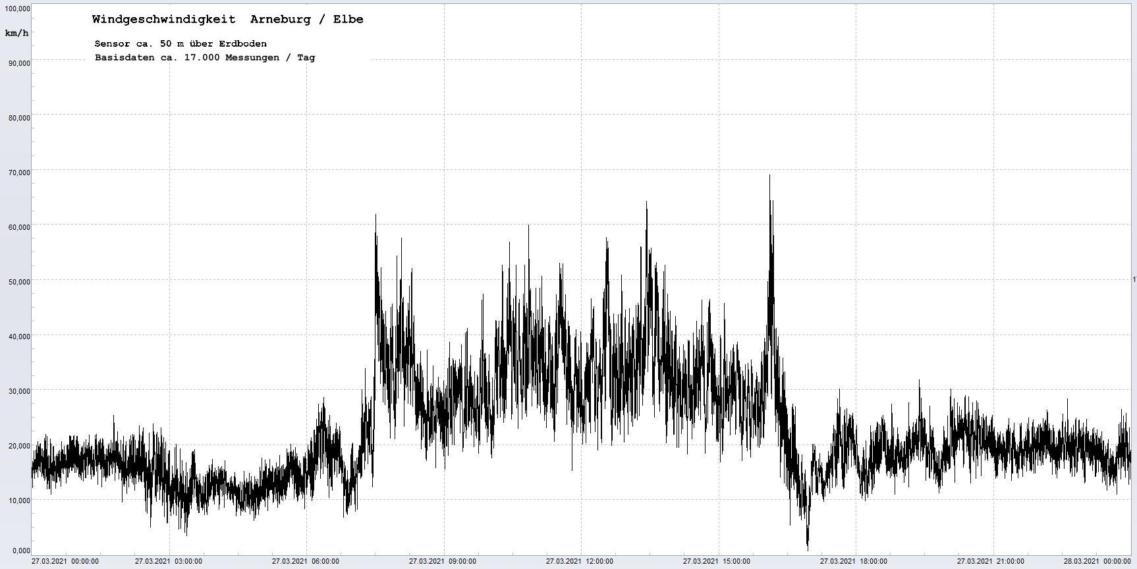
Task: Select the chart title Windgeschwindigkeit Arneburg / Elbe
Action: point(227,20)
